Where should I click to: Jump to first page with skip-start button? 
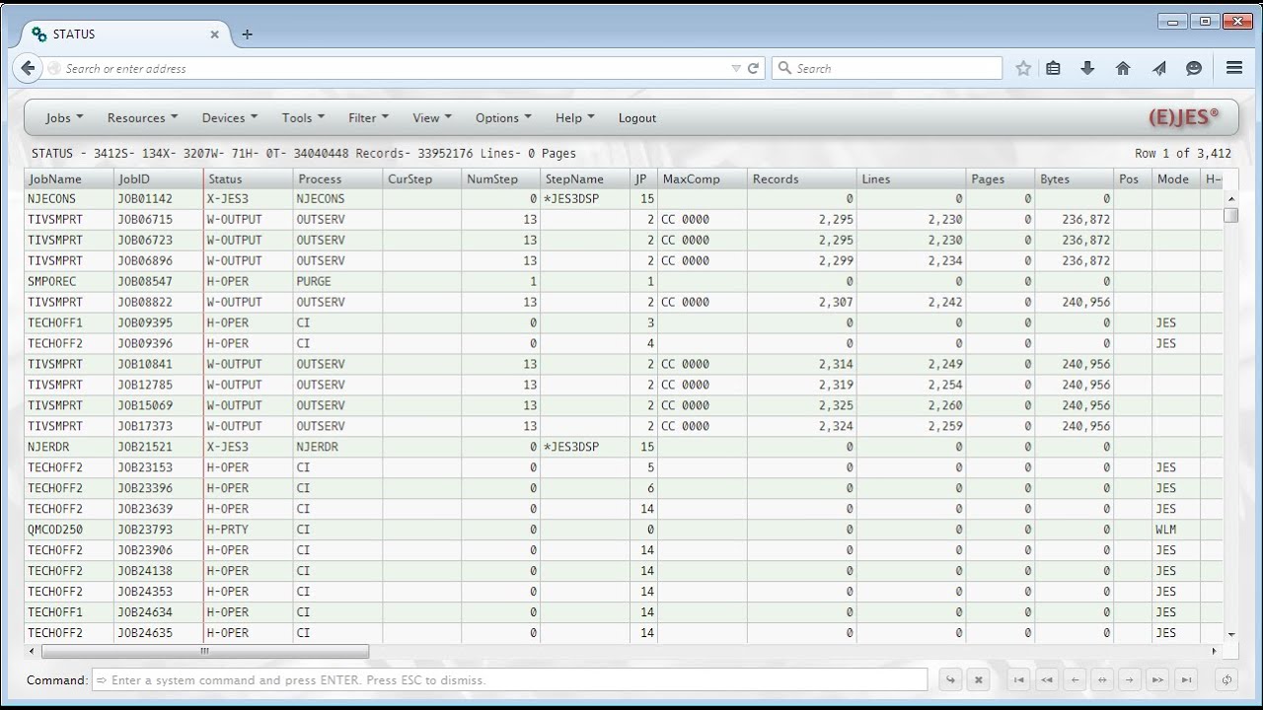pyautogui.click(x=1019, y=679)
